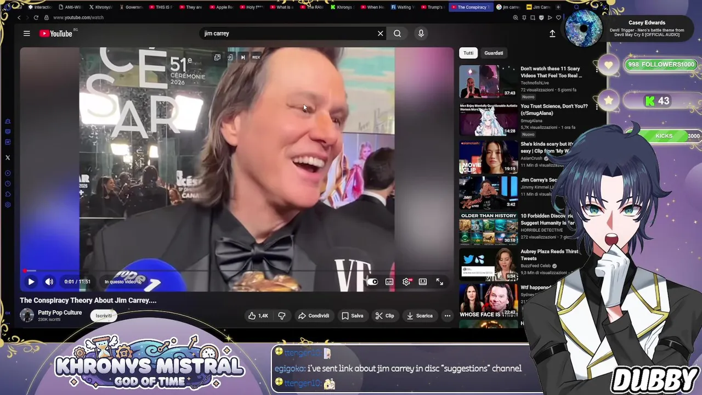Open the Patty Pop Culture channel name
This screenshot has height=395, width=702.
(60, 313)
